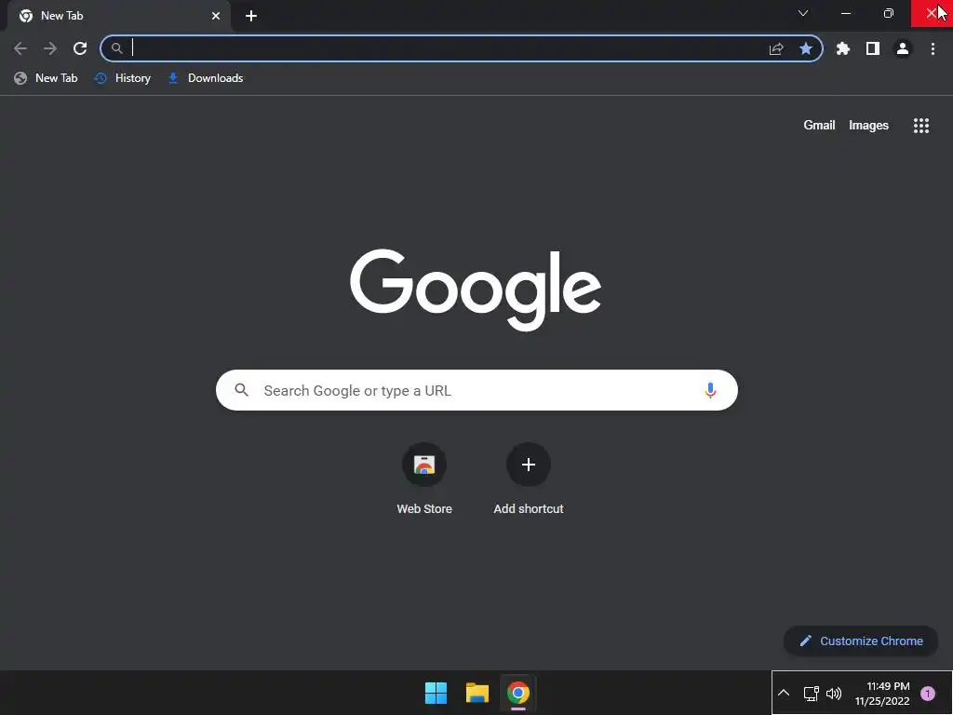Click the Search Google or type a URL box
This screenshot has height=715, width=953.
click(476, 390)
